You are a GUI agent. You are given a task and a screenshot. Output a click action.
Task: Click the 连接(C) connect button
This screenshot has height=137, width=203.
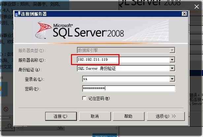61,116
